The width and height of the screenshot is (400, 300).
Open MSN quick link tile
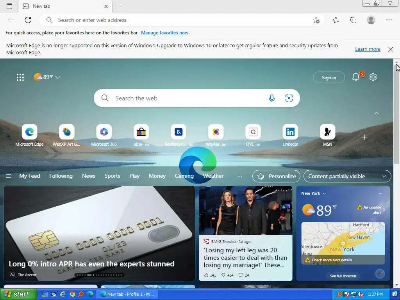(x=327, y=136)
